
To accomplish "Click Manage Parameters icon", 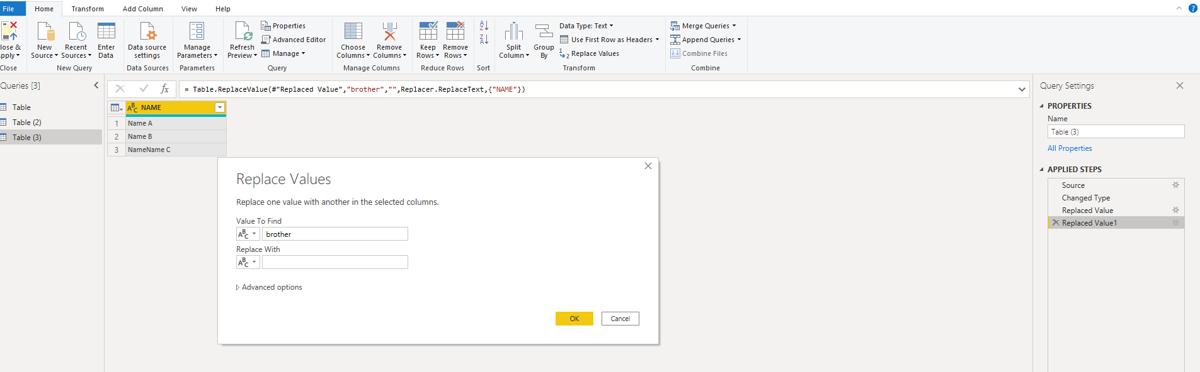I will click(197, 31).
